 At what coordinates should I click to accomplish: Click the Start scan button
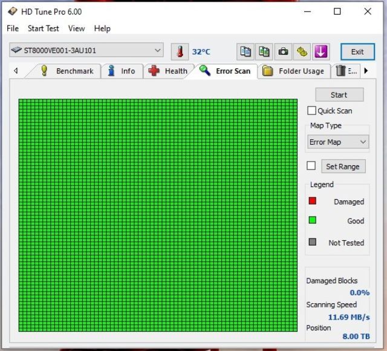coord(339,95)
